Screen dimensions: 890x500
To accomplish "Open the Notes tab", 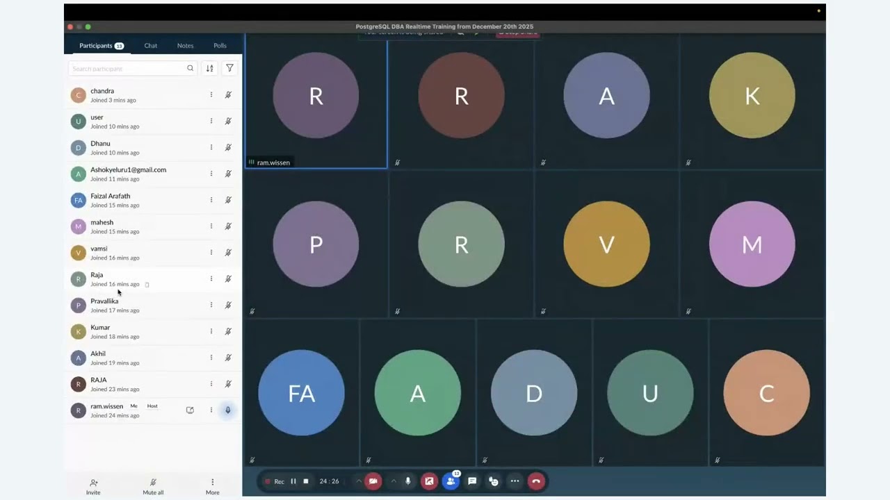I will pos(185,46).
